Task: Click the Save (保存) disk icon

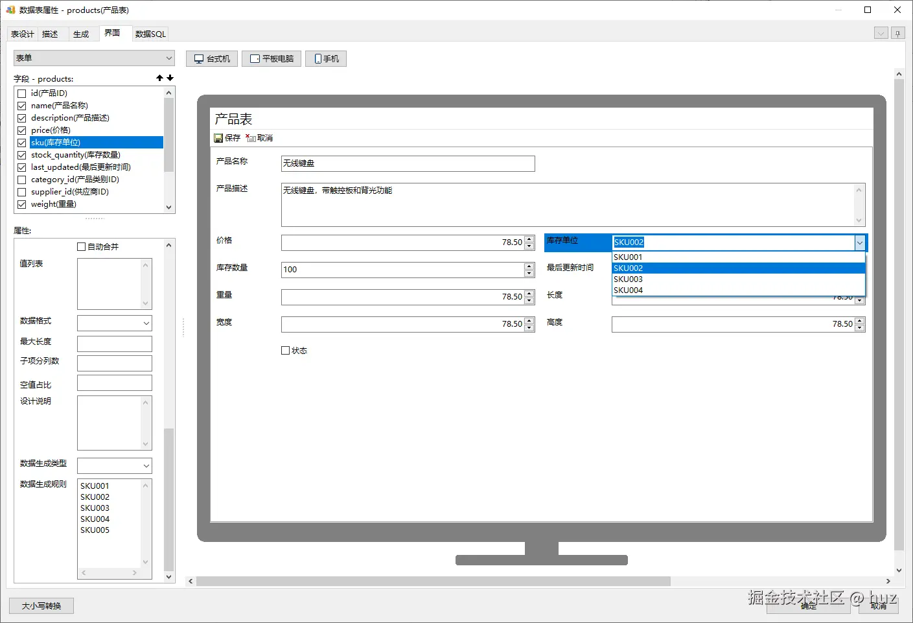Action: pyautogui.click(x=218, y=138)
